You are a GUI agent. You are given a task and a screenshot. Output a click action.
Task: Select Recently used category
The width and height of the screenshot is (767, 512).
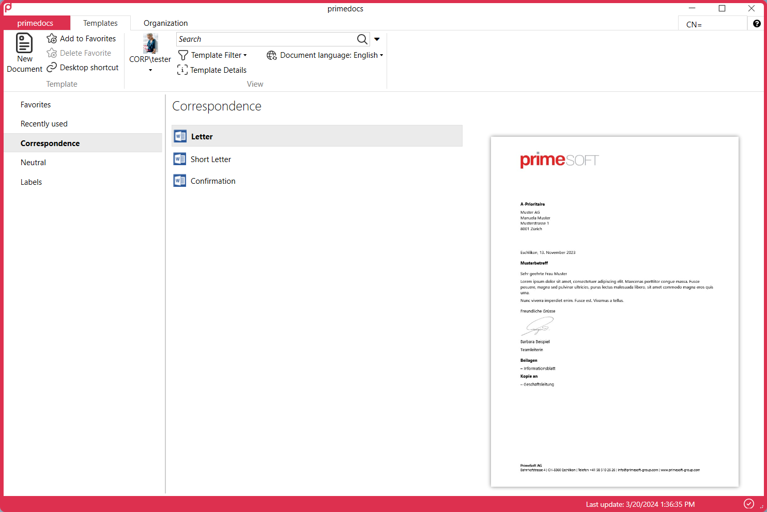pos(83,124)
